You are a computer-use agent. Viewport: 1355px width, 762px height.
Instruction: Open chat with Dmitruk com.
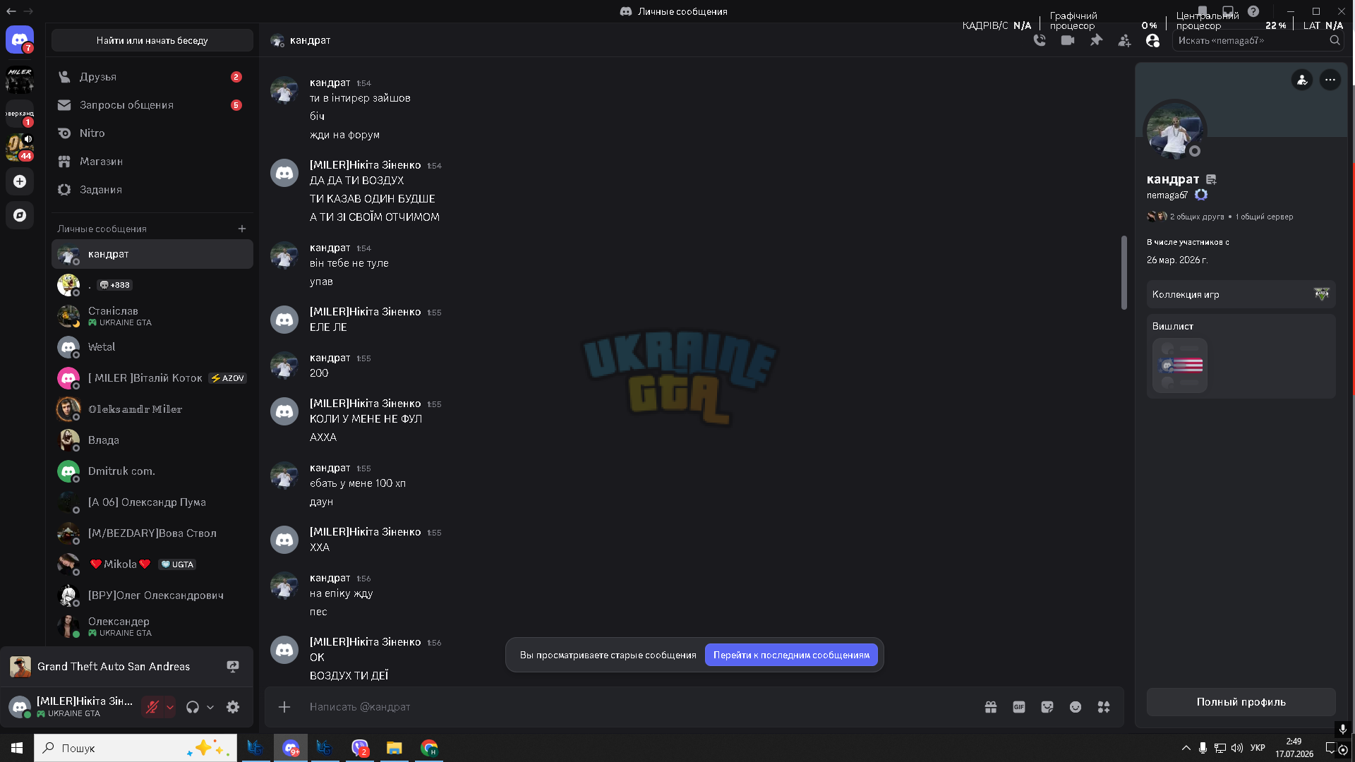point(152,471)
